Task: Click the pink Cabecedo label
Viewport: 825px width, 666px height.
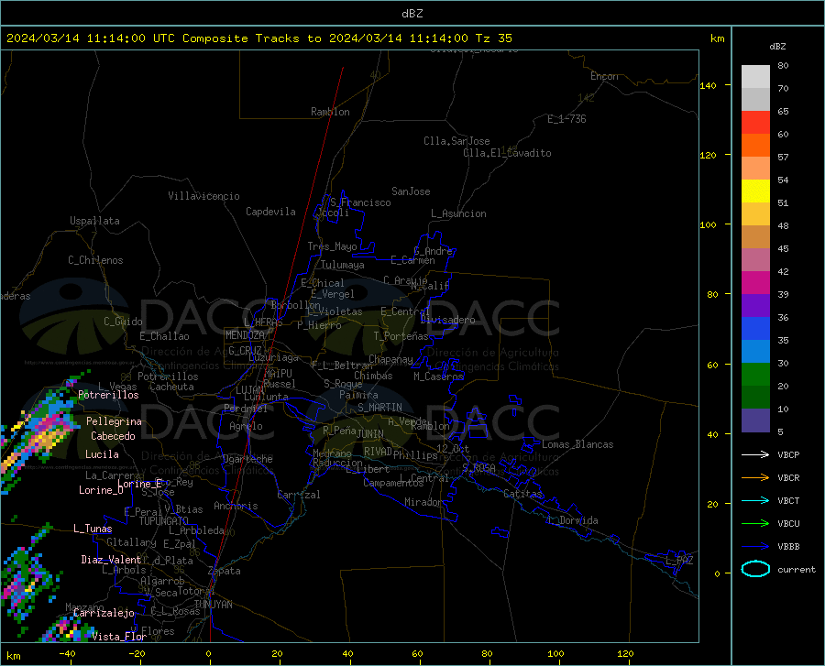Action: 113,436
